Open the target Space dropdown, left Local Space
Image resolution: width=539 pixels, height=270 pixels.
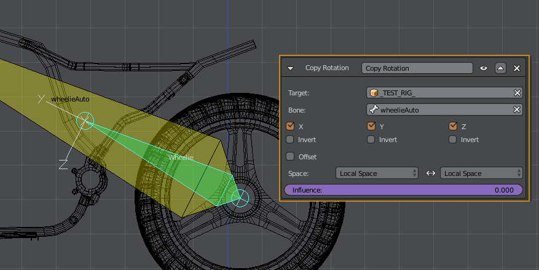point(377,173)
